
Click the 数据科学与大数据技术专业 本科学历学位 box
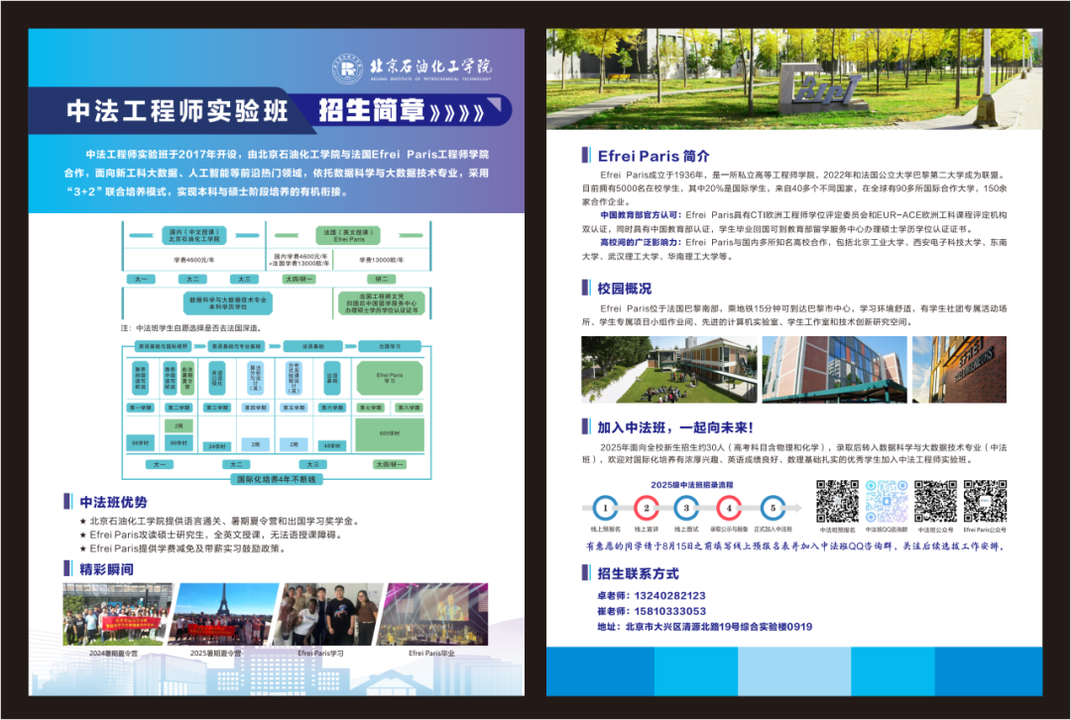(228, 303)
